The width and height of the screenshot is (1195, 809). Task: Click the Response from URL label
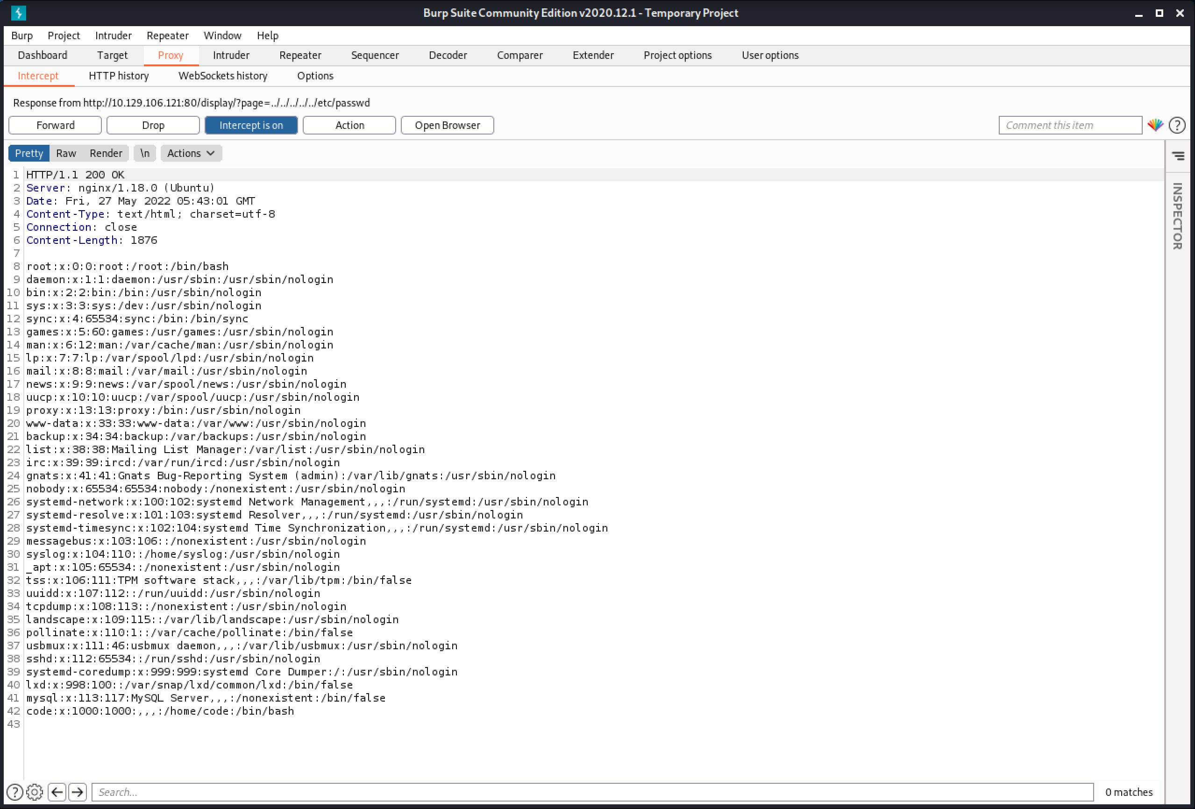[191, 103]
